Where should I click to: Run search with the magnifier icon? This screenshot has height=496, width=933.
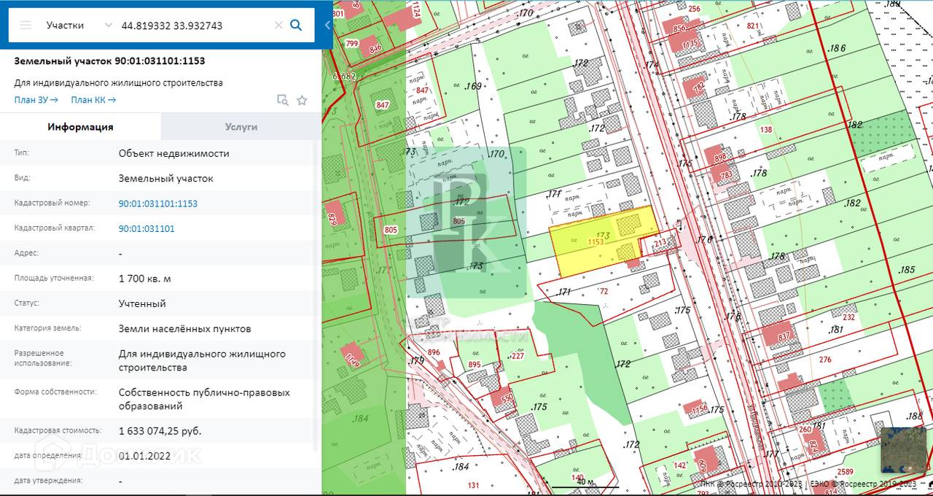pyautogui.click(x=296, y=25)
